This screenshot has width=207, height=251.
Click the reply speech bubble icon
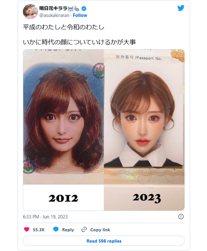coord(56,229)
